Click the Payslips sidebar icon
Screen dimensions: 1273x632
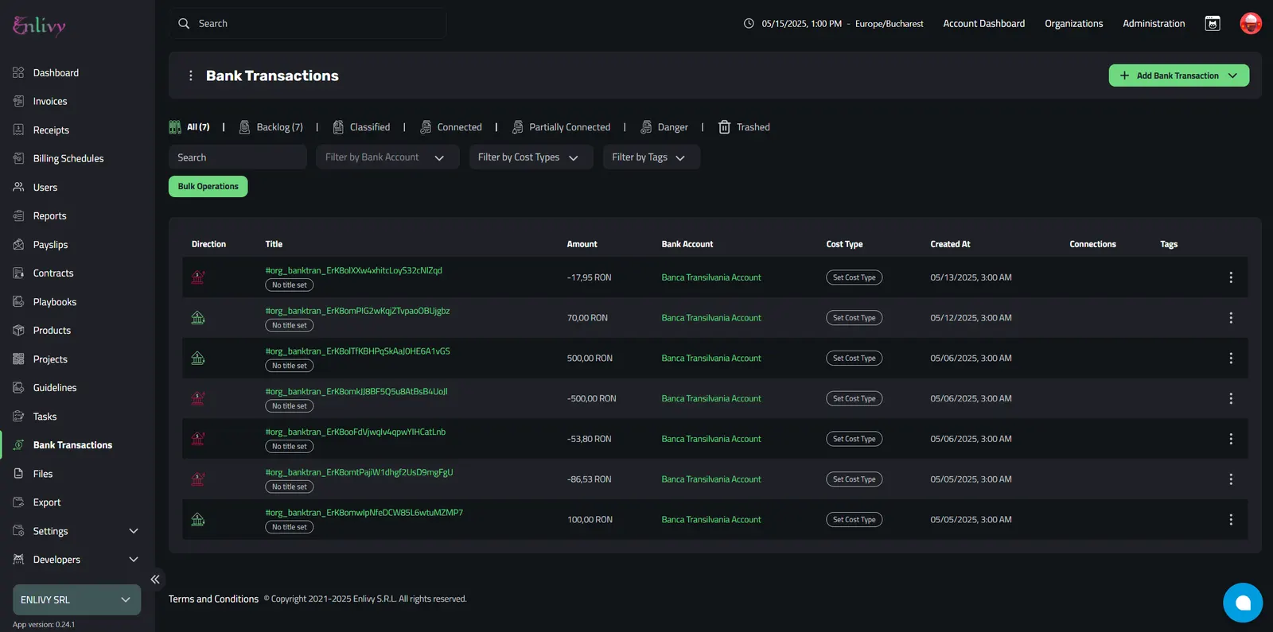coord(18,245)
